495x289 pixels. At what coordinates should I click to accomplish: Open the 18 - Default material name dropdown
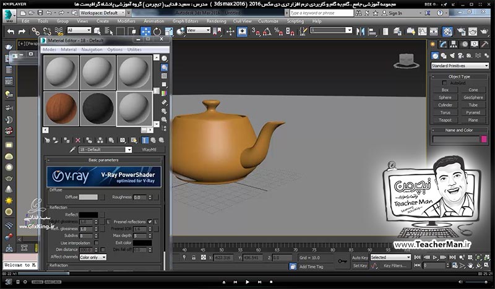click(x=105, y=150)
